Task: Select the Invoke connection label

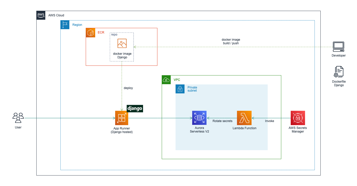Action: tap(269, 121)
